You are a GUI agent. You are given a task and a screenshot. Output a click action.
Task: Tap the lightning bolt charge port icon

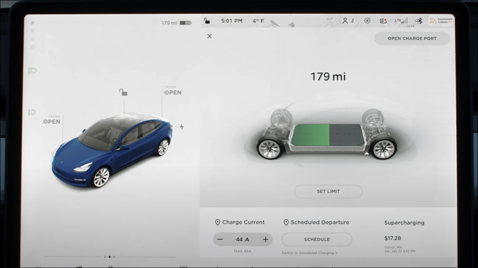point(182,127)
